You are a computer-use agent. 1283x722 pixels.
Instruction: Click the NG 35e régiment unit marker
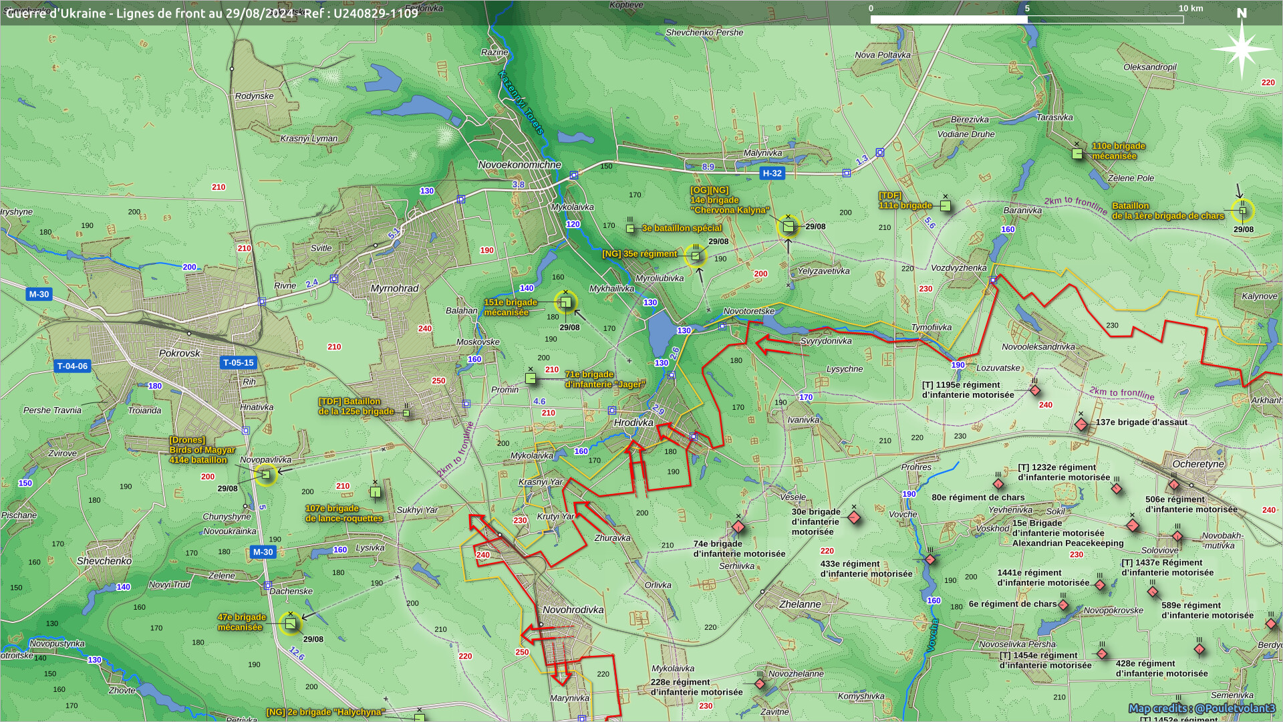coord(696,255)
